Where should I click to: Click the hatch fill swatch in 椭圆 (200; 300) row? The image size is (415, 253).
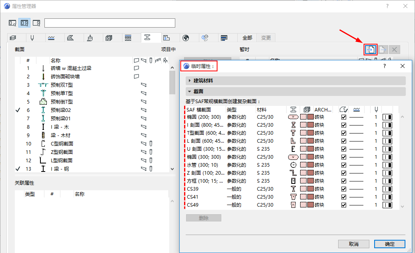tap(303, 117)
